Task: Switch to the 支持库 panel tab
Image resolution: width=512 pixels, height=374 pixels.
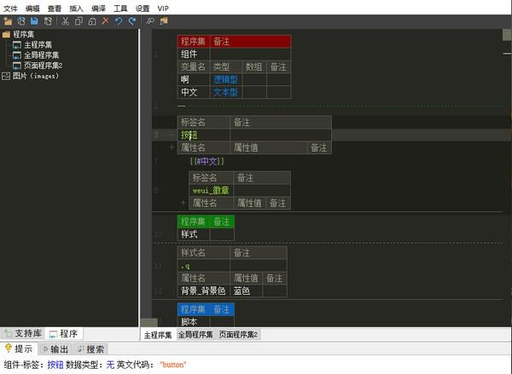Action: tap(23, 334)
